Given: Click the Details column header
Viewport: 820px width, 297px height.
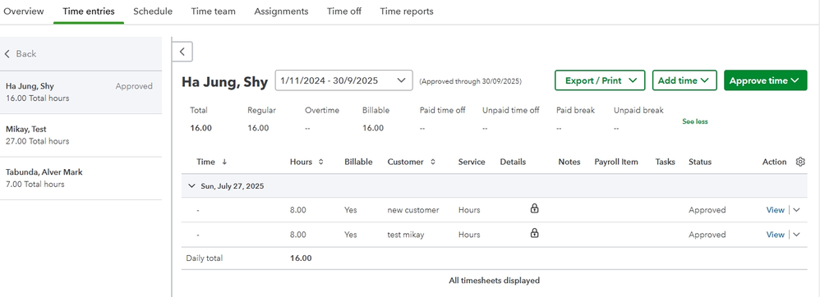Looking at the screenshot, I should pyautogui.click(x=513, y=162).
